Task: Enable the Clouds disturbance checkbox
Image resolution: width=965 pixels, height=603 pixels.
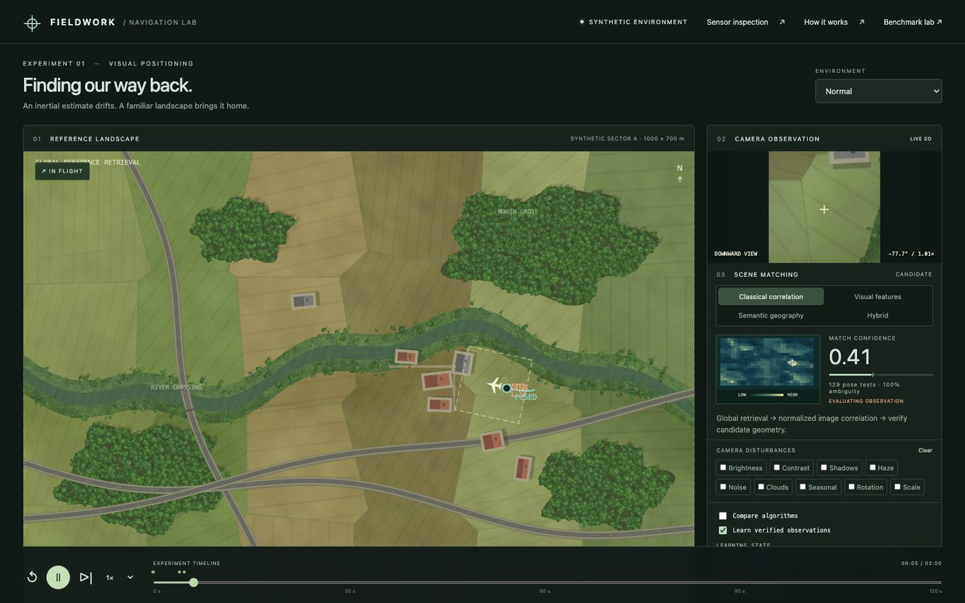Action: pos(761,487)
